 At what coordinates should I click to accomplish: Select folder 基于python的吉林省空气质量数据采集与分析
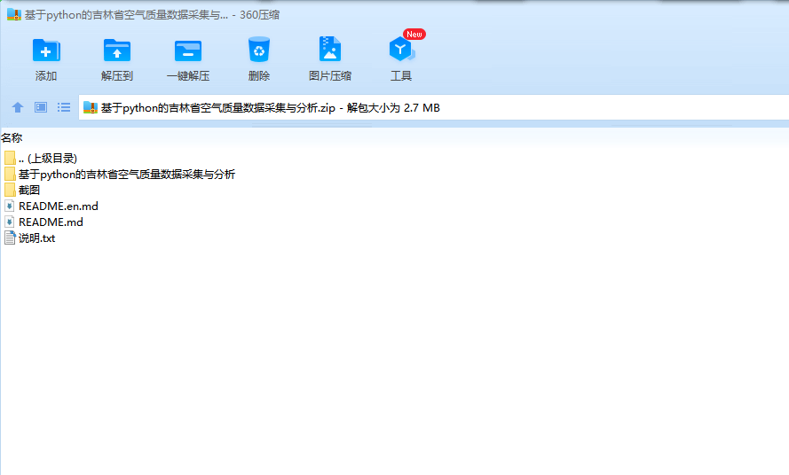[120, 175]
